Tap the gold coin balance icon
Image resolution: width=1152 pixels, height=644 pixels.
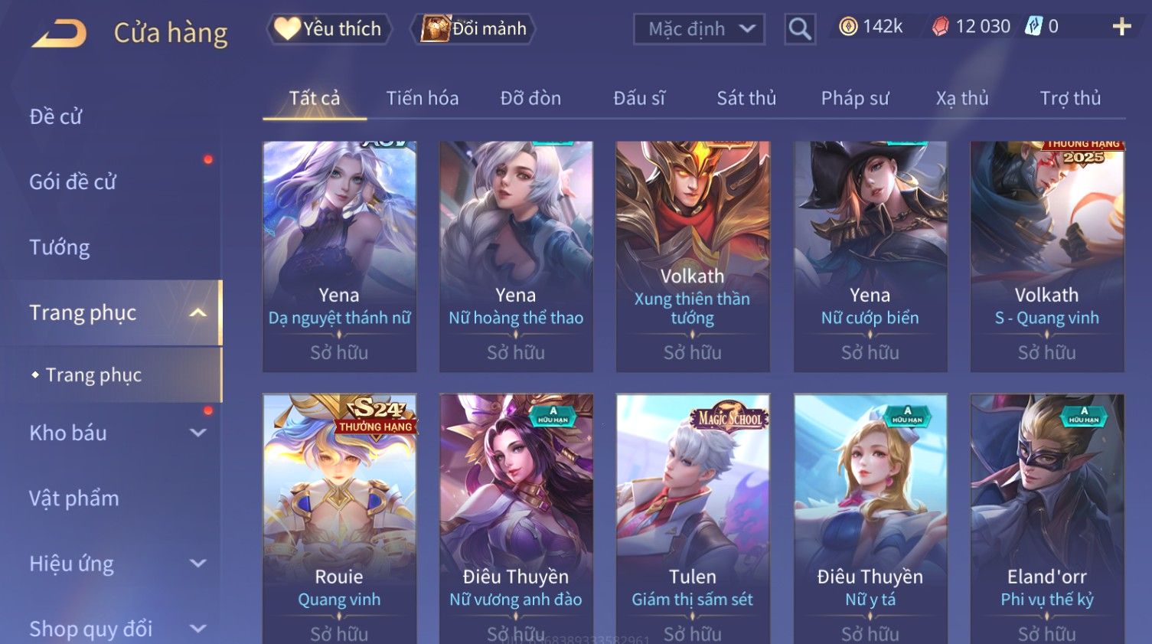[x=848, y=27]
